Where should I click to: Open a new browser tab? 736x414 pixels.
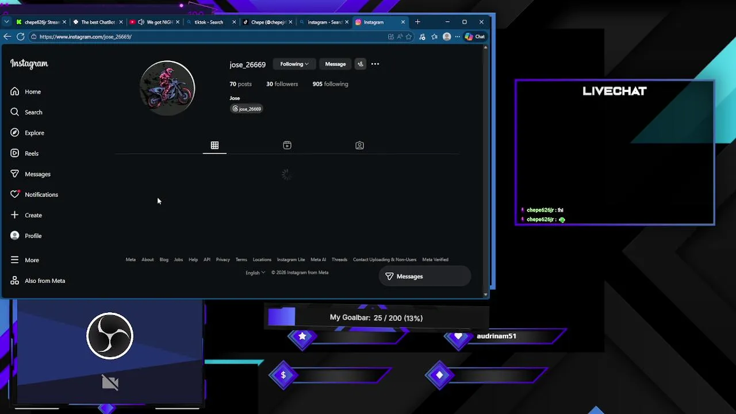coord(417,22)
